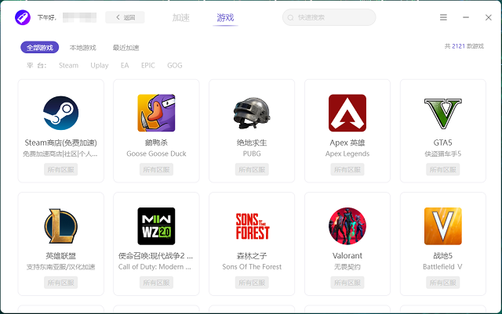Viewport: 502px width, 314px height.
Task: Click the Steam商店(免费加速) title
Action: pos(61,143)
